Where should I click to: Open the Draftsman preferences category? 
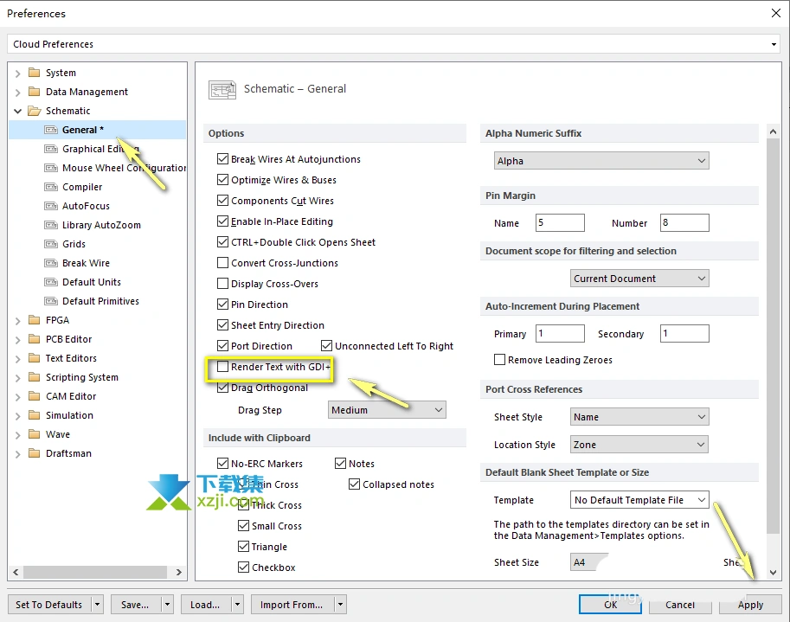click(68, 453)
